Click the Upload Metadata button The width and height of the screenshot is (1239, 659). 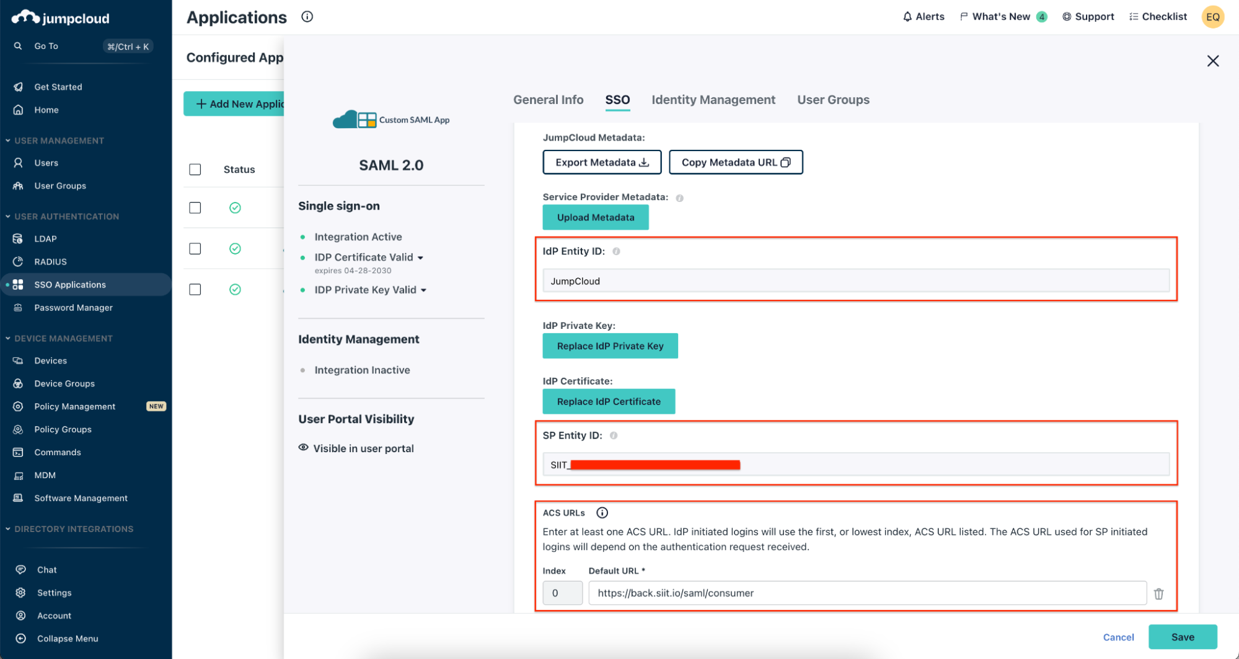click(x=596, y=217)
